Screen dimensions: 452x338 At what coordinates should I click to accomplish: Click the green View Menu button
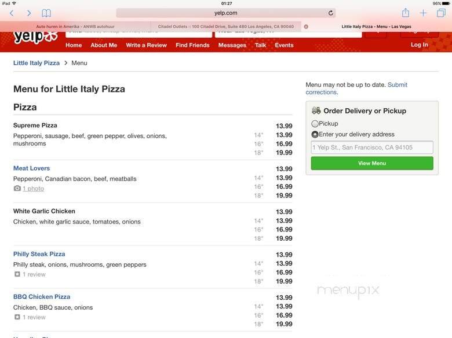(x=372, y=163)
